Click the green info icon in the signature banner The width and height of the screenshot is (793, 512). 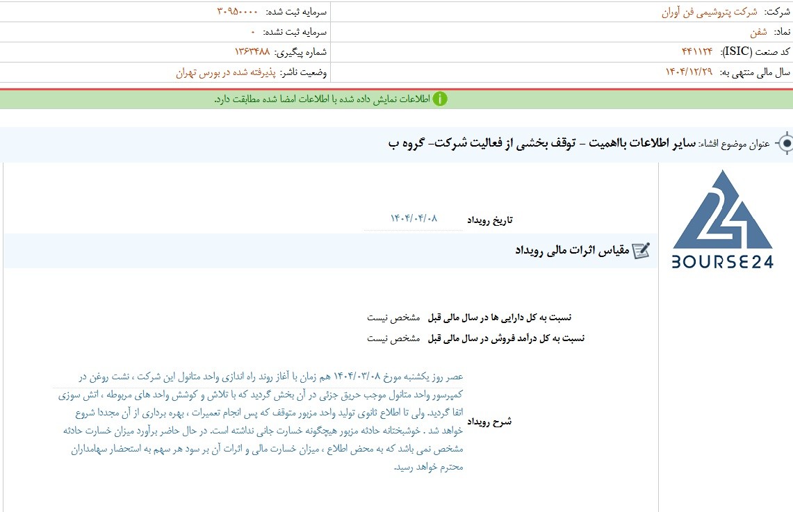[440, 99]
